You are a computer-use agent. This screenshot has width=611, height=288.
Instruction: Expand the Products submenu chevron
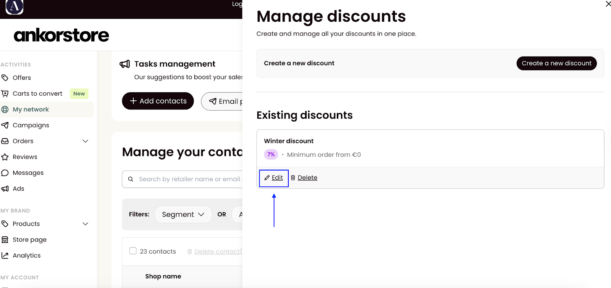tap(86, 224)
